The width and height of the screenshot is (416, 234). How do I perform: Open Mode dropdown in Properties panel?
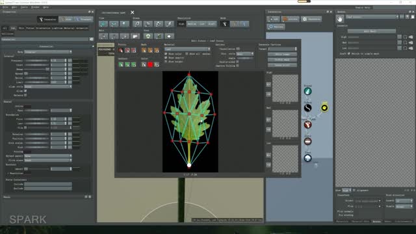coord(48,52)
